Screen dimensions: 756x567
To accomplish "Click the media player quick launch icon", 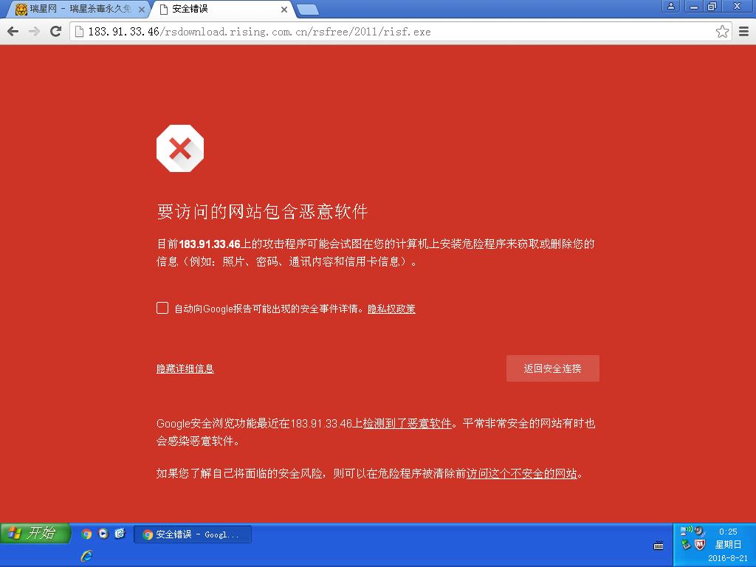I will [103, 533].
